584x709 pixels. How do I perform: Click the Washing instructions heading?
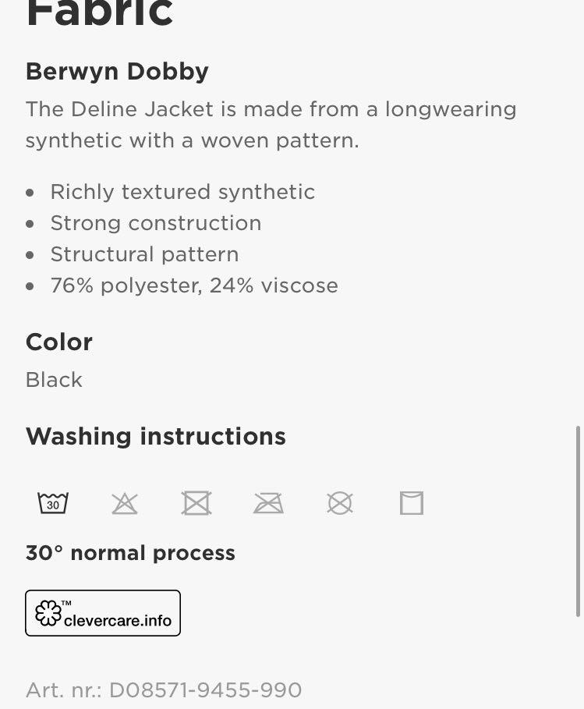[156, 437]
